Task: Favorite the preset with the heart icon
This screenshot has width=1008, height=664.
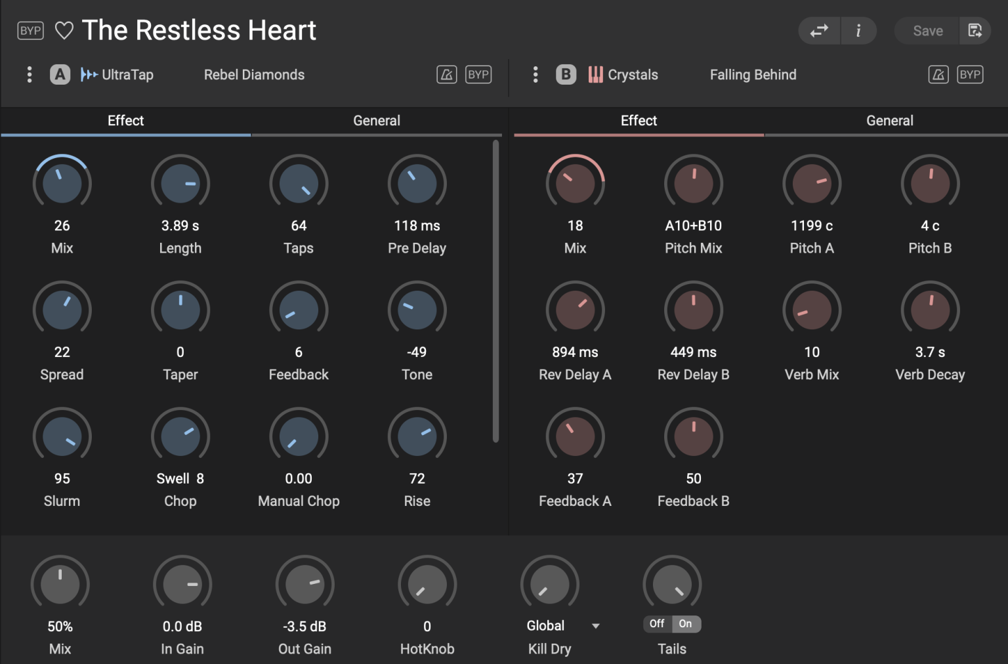Action: (x=64, y=31)
